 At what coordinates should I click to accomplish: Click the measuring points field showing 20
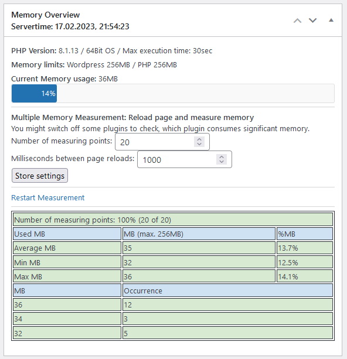point(162,142)
